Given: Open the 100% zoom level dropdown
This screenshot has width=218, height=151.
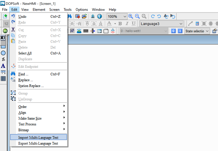Looking at the screenshot, I should [x=117, y=17].
